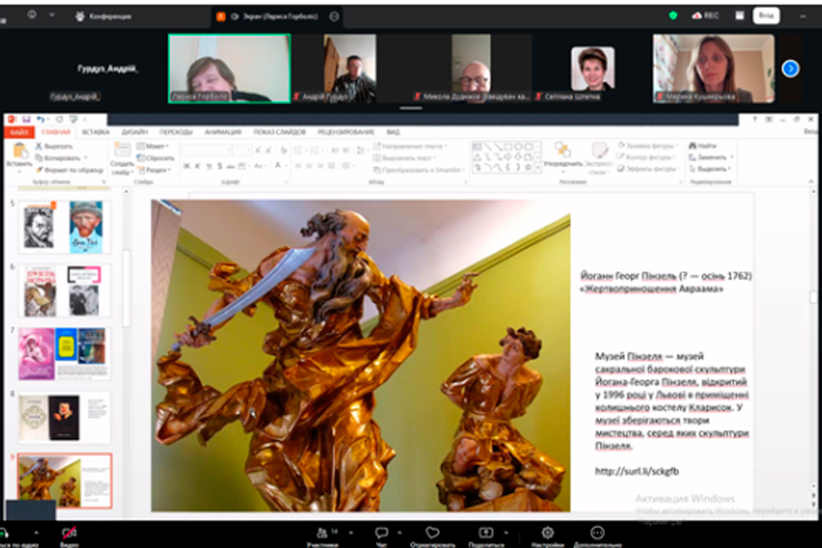Viewport: 822px width, 548px height.
Task: Toggle text Shadow formatting
Action: tap(219, 166)
